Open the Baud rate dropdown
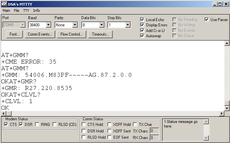 pyautogui.click(x=48, y=25)
